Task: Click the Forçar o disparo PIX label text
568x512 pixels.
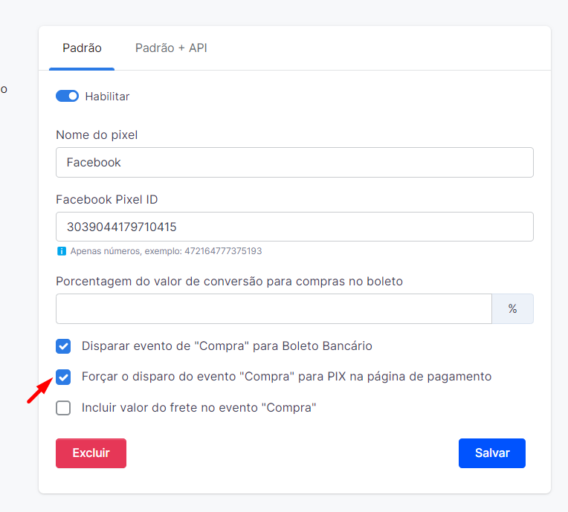Action: (x=286, y=377)
